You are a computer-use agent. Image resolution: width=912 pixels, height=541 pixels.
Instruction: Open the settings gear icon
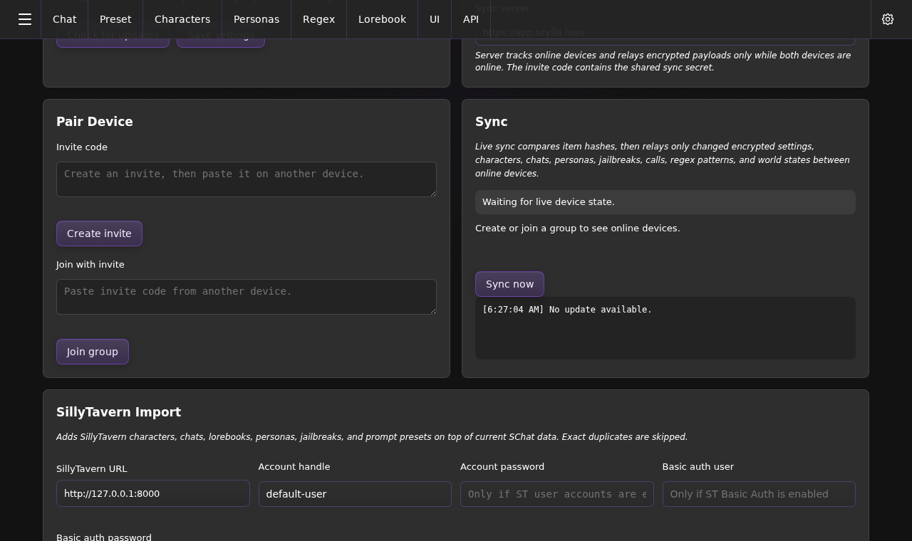(x=888, y=19)
